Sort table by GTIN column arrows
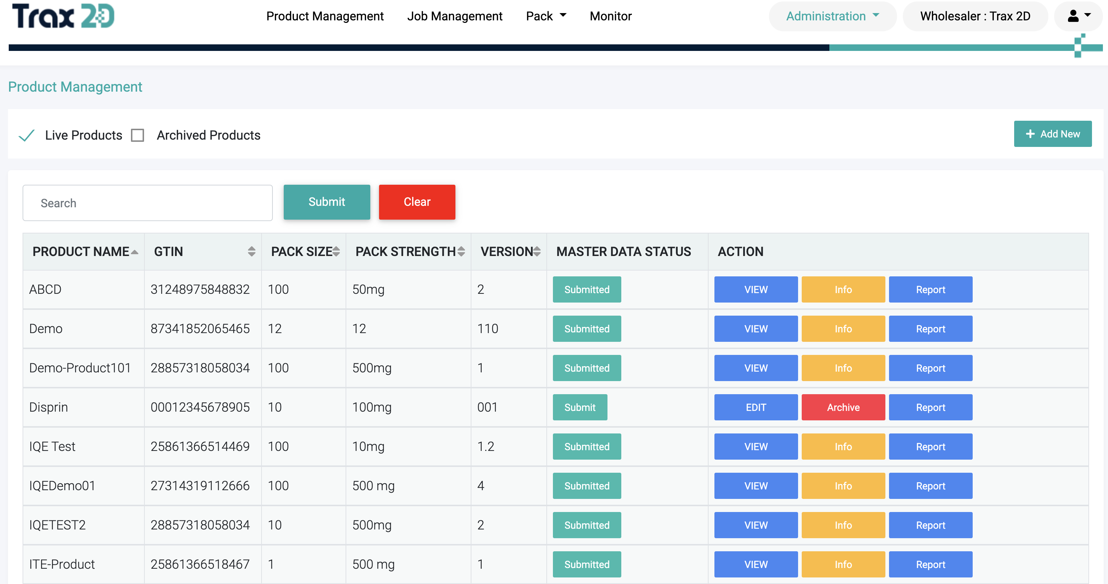 (x=252, y=252)
